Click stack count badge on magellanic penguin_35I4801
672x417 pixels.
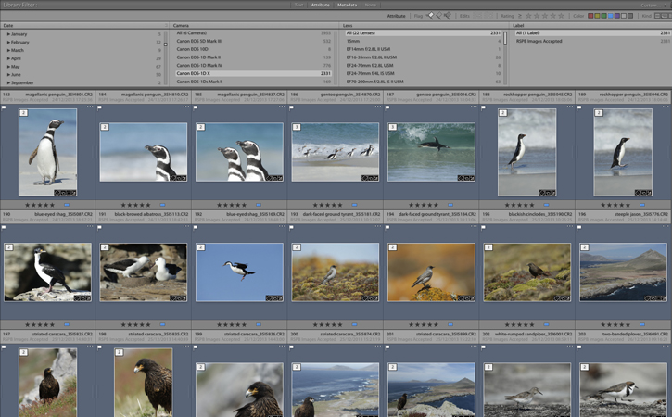click(x=24, y=114)
